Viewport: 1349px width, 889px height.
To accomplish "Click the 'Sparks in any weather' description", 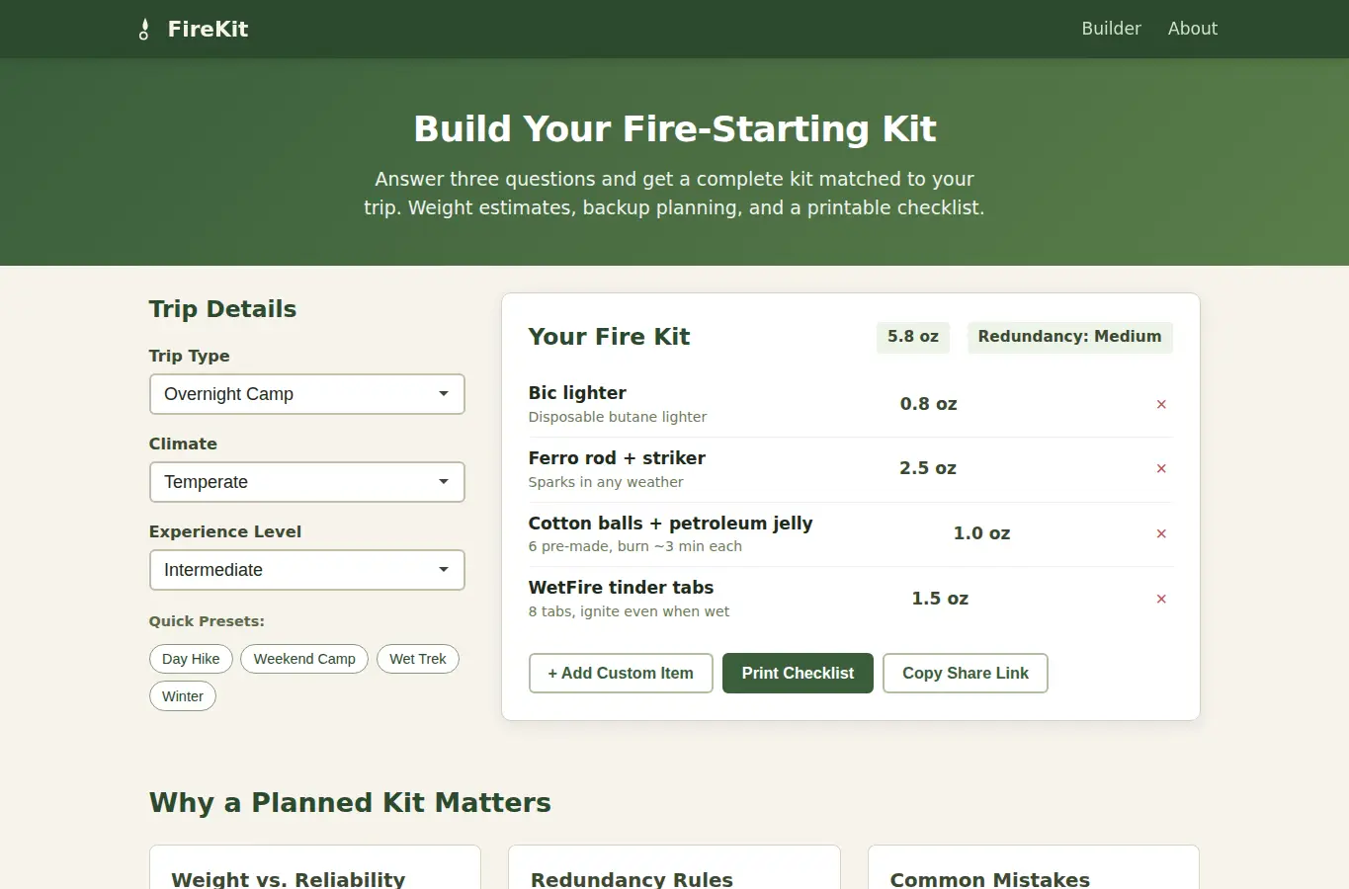I will pyautogui.click(x=606, y=482).
